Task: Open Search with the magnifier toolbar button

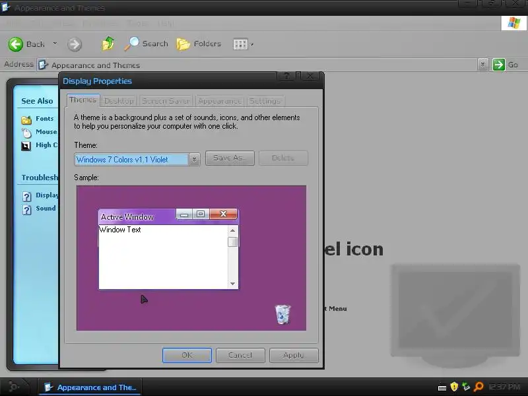Action: coord(146,44)
